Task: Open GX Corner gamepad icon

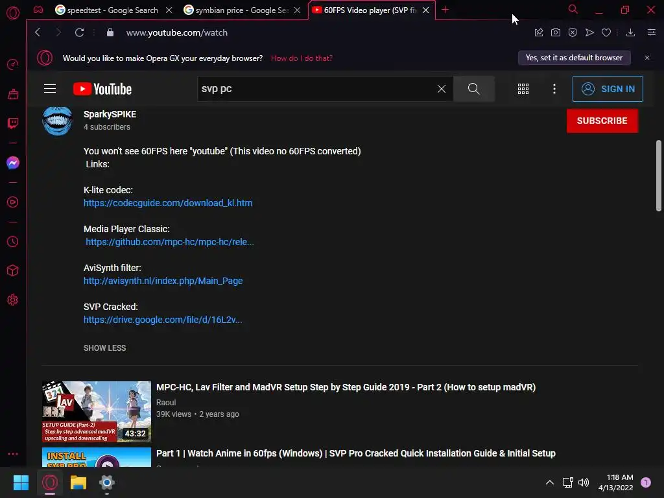Action: 38,10
